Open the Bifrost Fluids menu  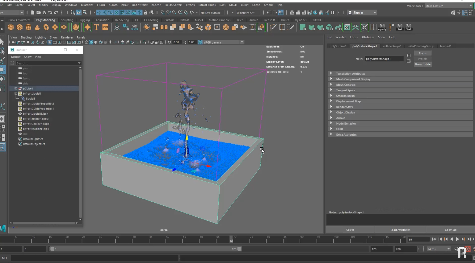coord(207,5)
